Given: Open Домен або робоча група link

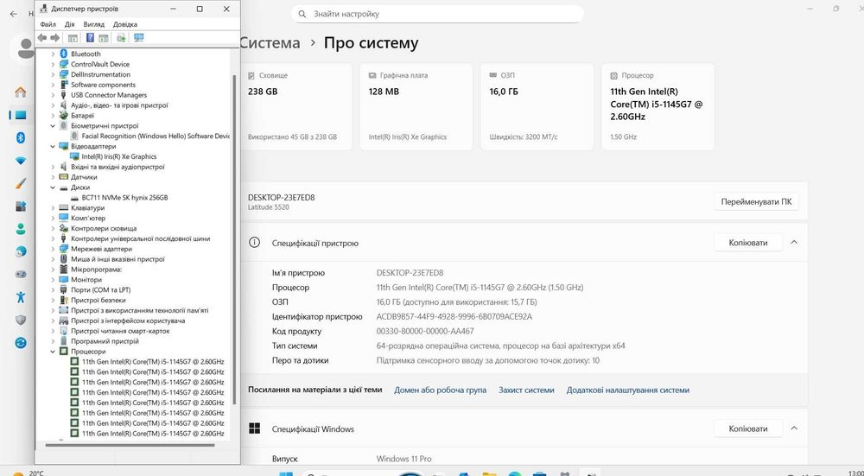Looking at the screenshot, I should [441, 390].
